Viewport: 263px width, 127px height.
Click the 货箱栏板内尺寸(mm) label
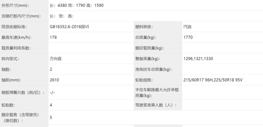pos(21,16)
